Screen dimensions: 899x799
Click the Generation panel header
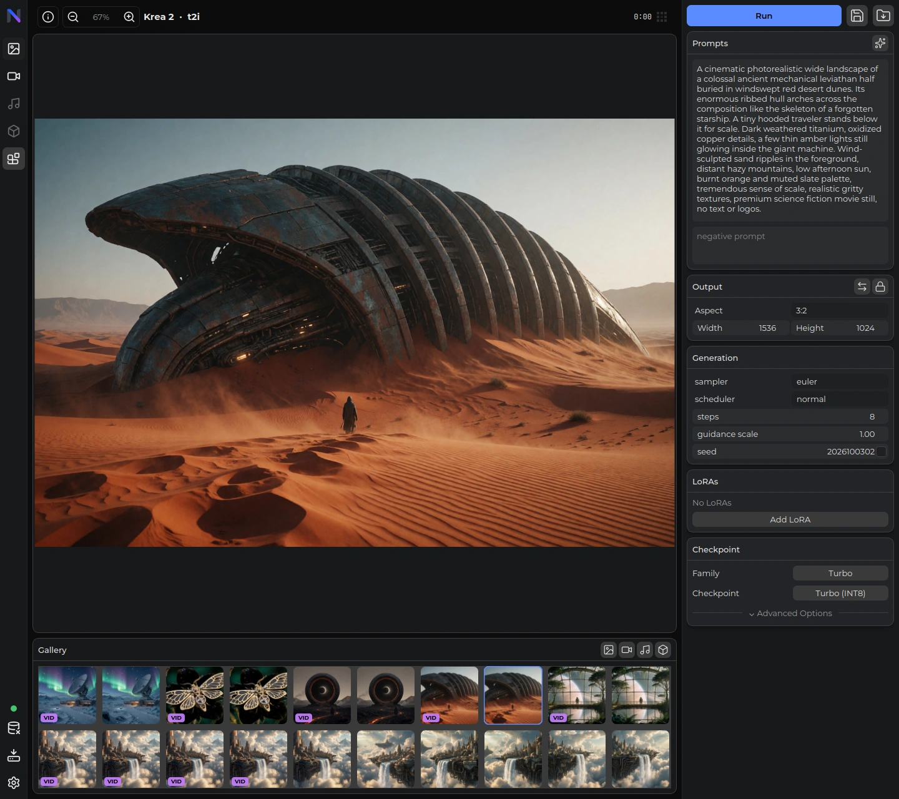pos(715,358)
